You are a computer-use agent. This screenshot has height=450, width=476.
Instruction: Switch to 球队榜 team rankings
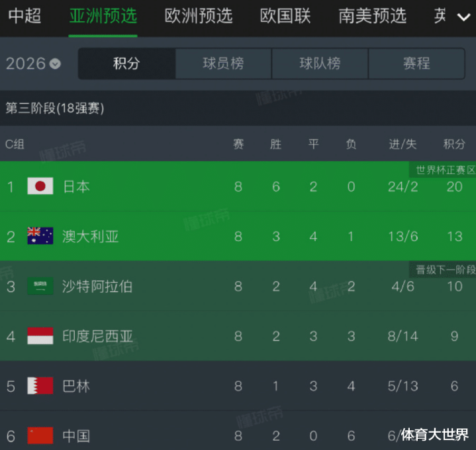pyautogui.click(x=320, y=63)
